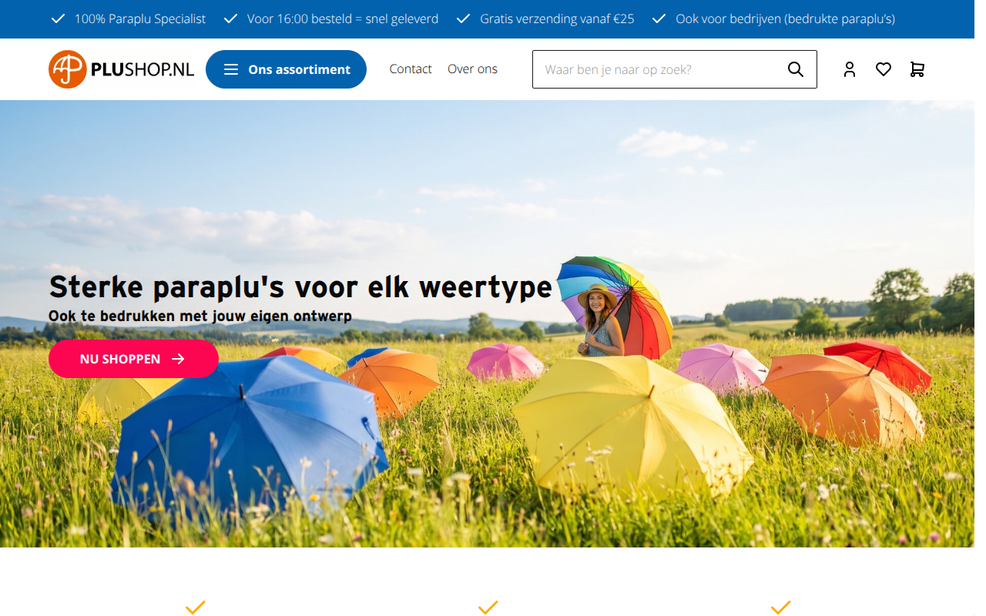View wishlist via the heart icon
Image resolution: width=986 pixels, height=616 pixels.
pos(884,69)
